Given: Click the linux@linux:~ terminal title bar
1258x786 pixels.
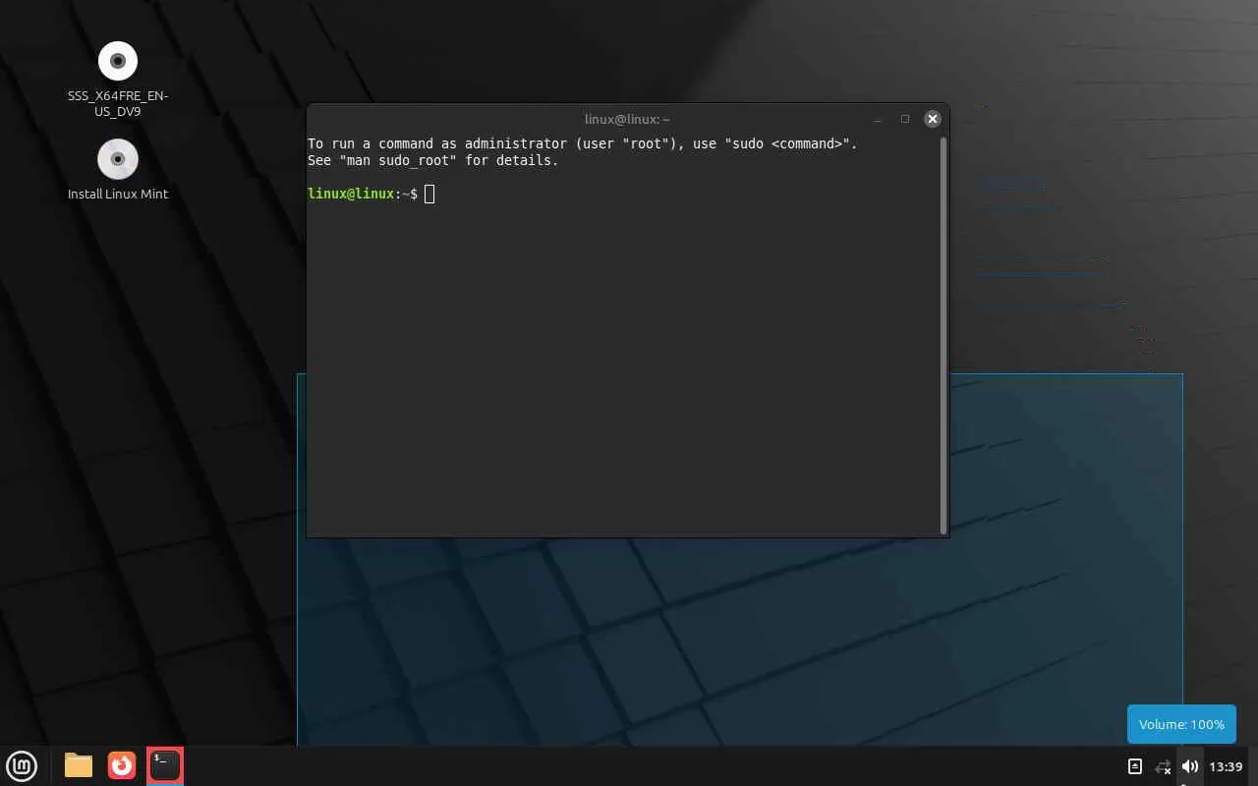Looking at the screenshot, I should click(x=627, y=119).
